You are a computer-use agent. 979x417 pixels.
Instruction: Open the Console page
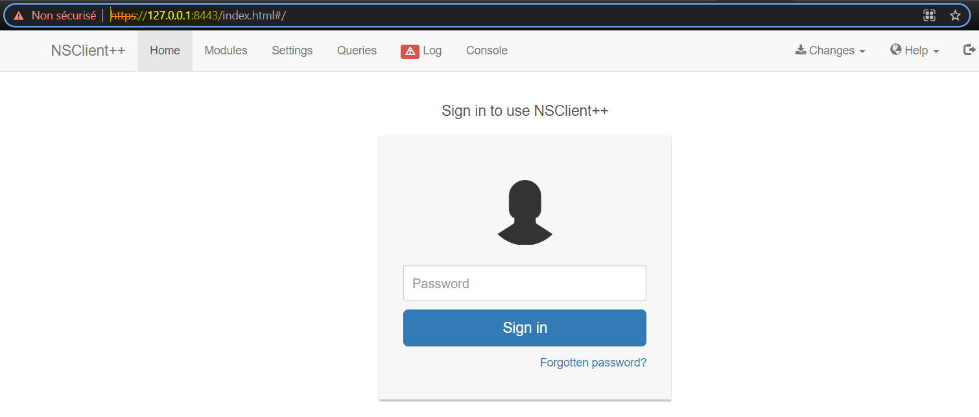pos(486,51)
